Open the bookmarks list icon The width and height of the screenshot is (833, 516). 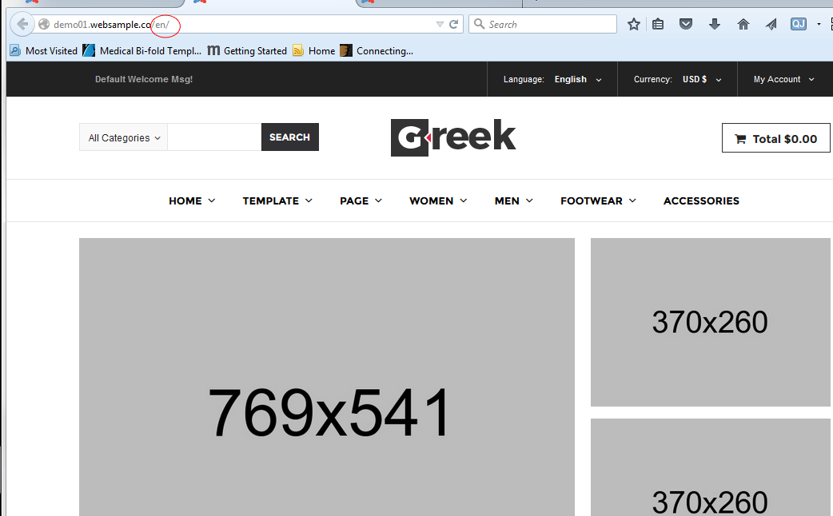click(658, 24)
